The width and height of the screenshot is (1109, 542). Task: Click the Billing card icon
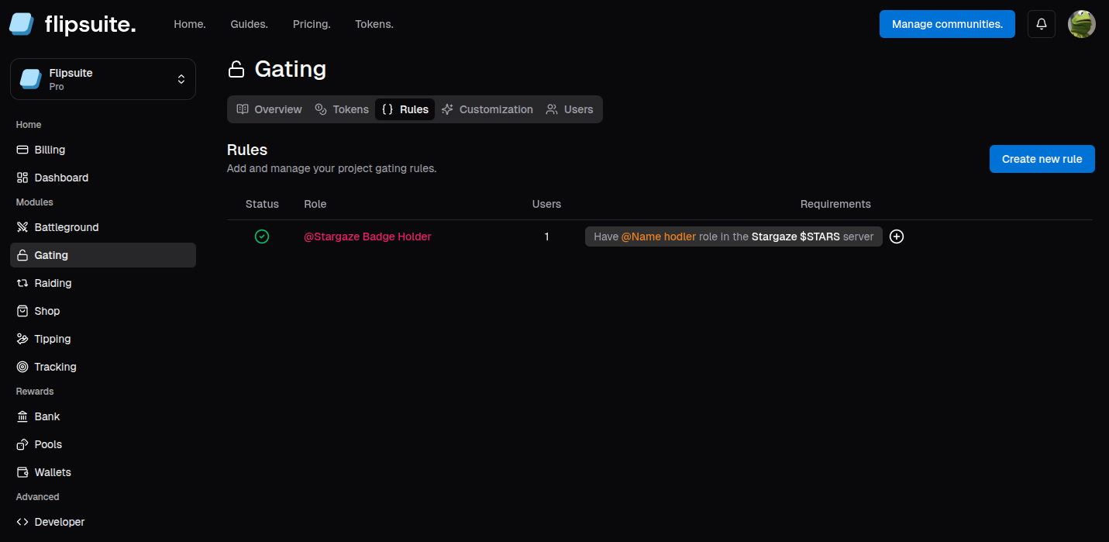click(x=22, y=150)
